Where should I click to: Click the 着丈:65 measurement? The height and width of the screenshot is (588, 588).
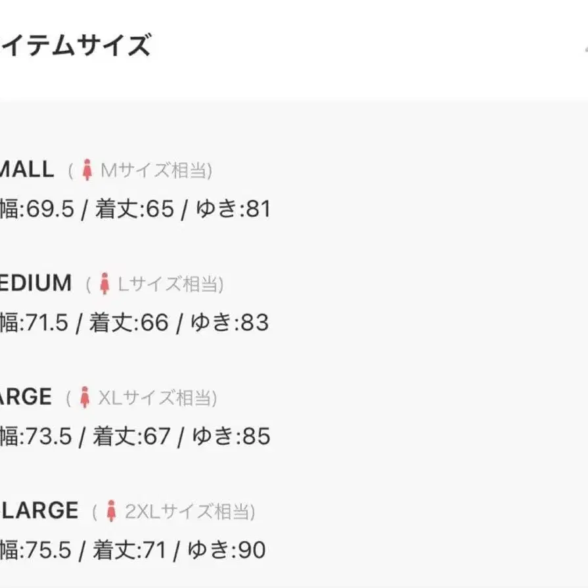tap(135, 210)
